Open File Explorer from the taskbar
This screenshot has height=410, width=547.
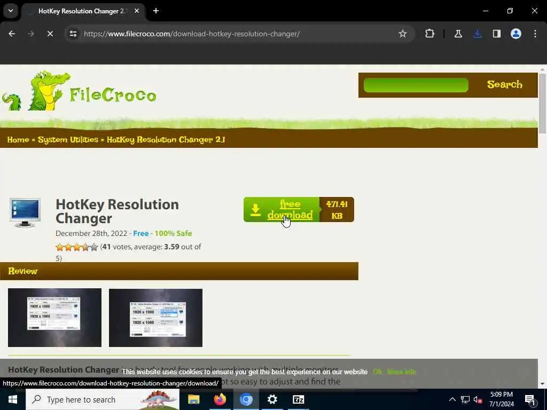pyautogui.click(x=193, y=399)
